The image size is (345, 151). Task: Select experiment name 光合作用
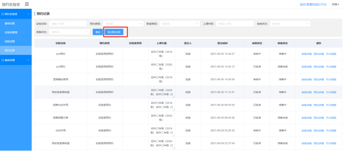coord(61,130)
